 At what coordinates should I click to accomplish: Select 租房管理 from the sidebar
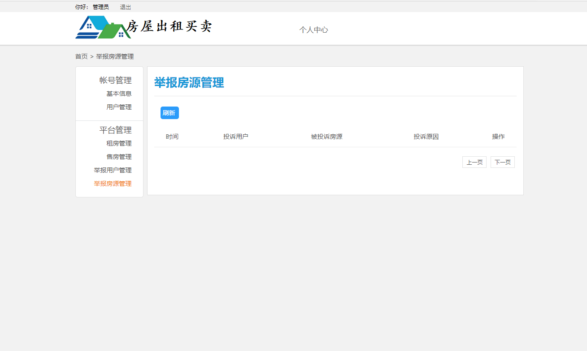[119, 143]
